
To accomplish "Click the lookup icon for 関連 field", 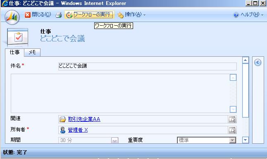I will [232, 119].
